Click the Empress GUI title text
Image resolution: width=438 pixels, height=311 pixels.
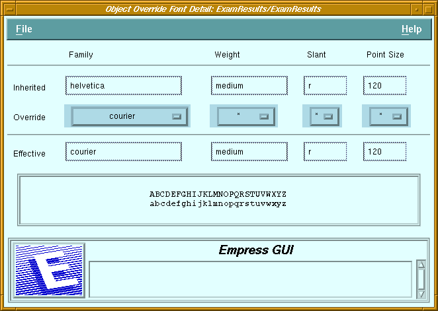pos(256,250)
